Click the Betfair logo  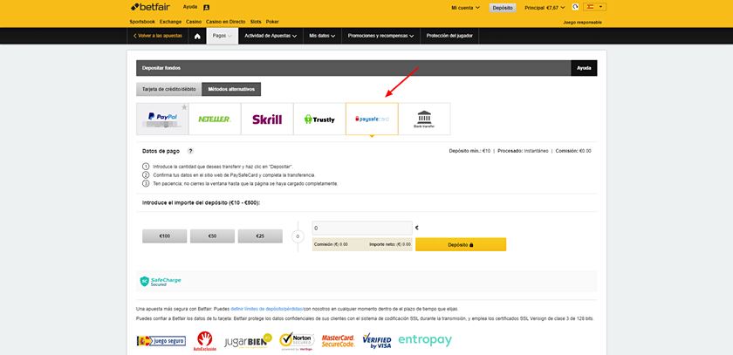click(150, 7)
